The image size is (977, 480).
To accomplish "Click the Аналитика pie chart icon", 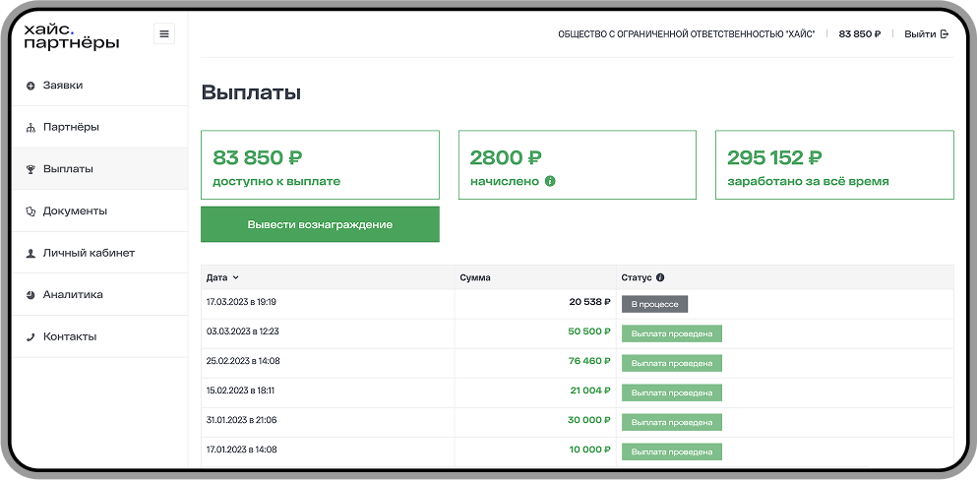I will point(31,295).
